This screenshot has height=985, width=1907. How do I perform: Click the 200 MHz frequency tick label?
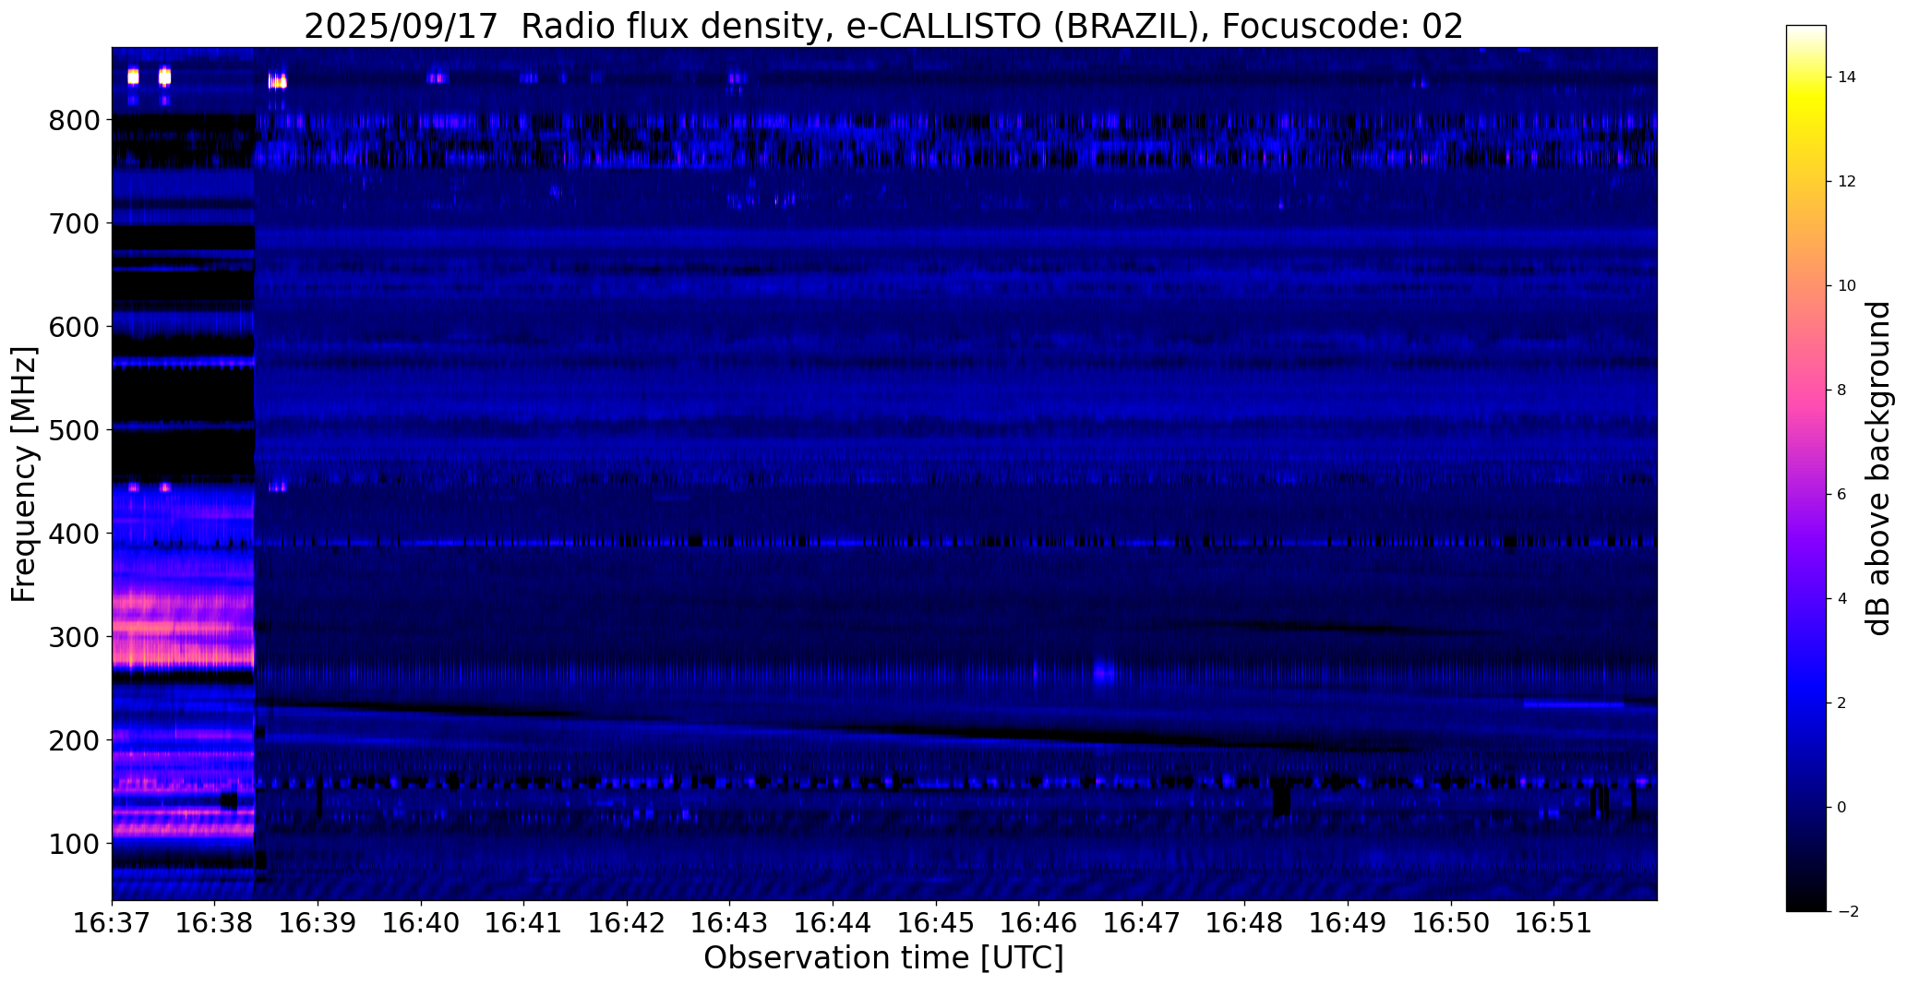click(74, 740)
